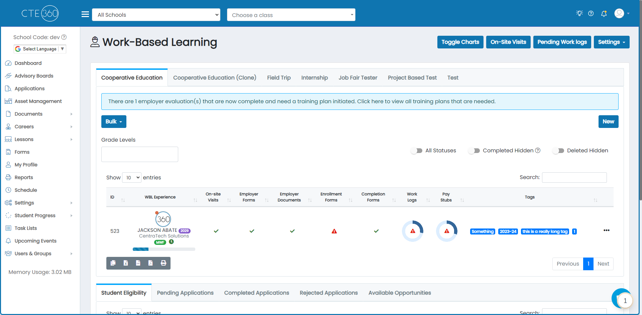Click the CTE 360 logo
This screenshot has height=315, width=642.
(40, 13)
